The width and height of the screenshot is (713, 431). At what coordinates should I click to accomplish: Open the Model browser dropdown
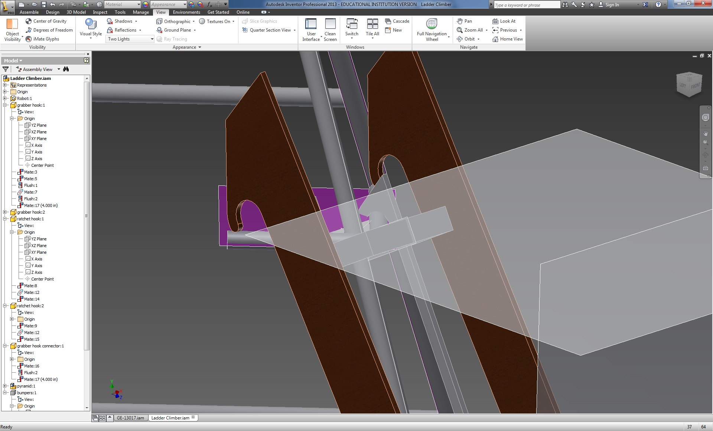point(13,61)
